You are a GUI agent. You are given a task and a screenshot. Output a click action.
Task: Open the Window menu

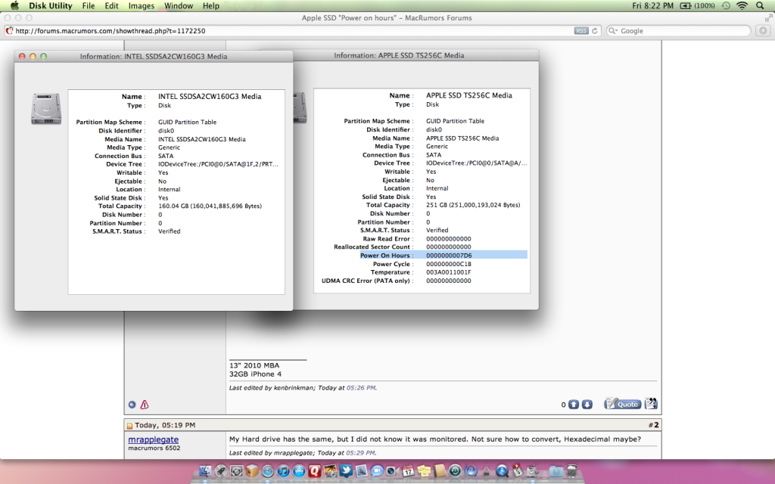coord(179,6)
